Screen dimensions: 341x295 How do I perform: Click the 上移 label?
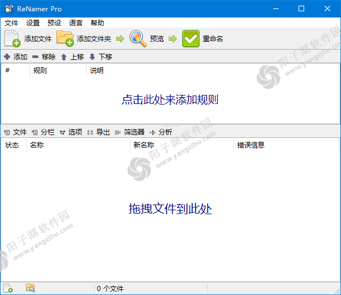tap(77, 57)
